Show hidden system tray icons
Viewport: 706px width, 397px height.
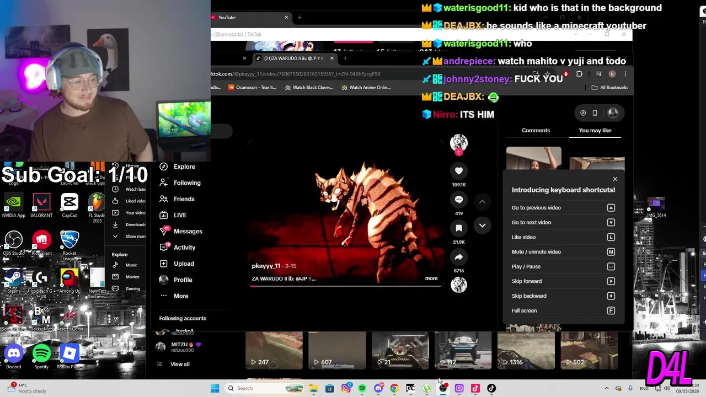[x=607, y=388]
